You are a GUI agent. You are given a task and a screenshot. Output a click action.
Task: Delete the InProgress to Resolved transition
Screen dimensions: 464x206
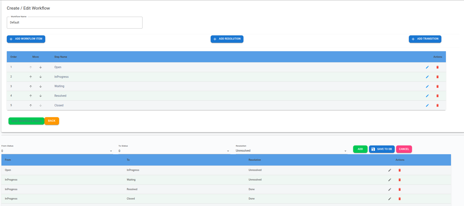coord(400,189)
